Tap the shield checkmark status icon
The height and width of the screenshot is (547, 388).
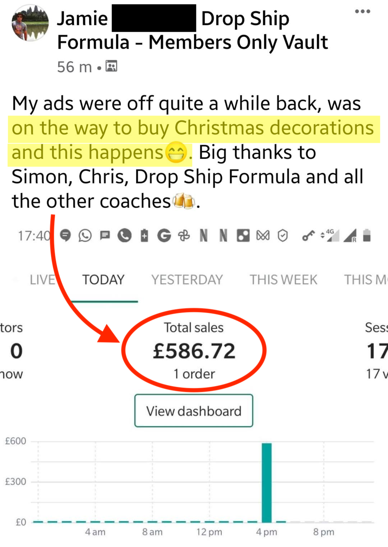point(282,236)
